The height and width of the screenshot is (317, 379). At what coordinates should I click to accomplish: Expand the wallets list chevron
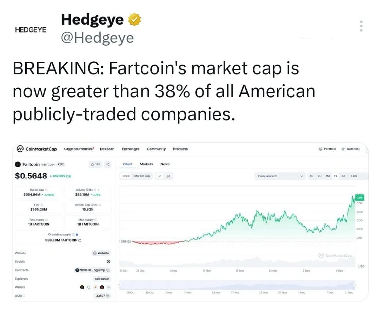[109, 287]
